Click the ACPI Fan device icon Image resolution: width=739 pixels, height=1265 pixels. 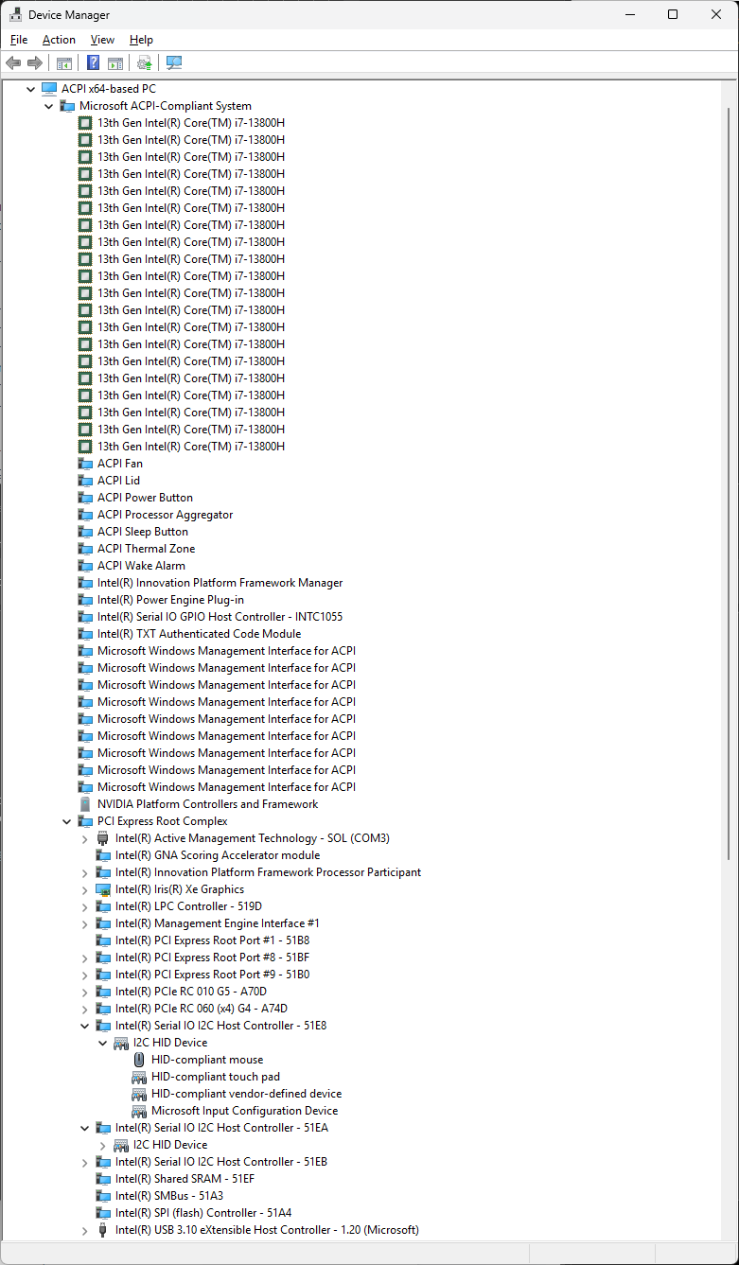(86, 464)
